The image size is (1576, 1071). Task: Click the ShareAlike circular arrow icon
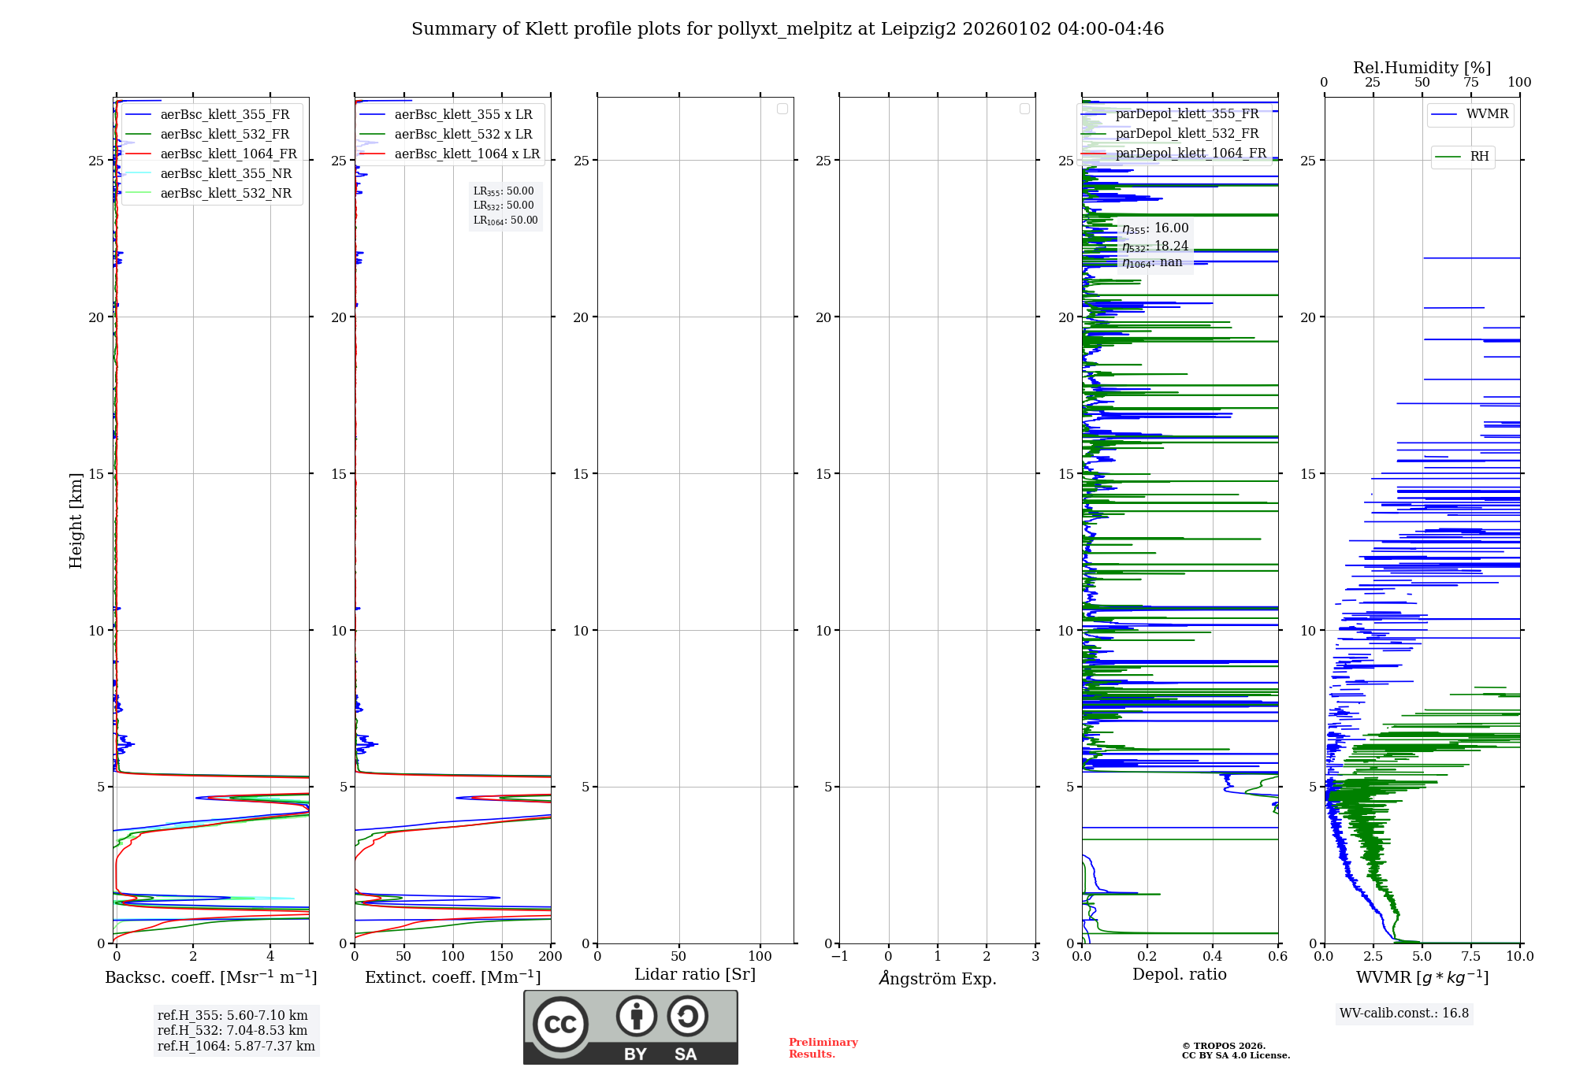tap(687, 1016)
